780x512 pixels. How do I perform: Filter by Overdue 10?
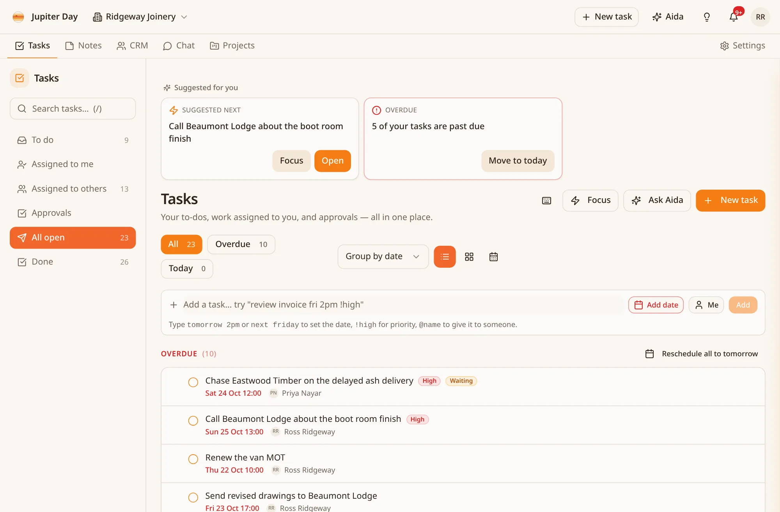point(241,244)
